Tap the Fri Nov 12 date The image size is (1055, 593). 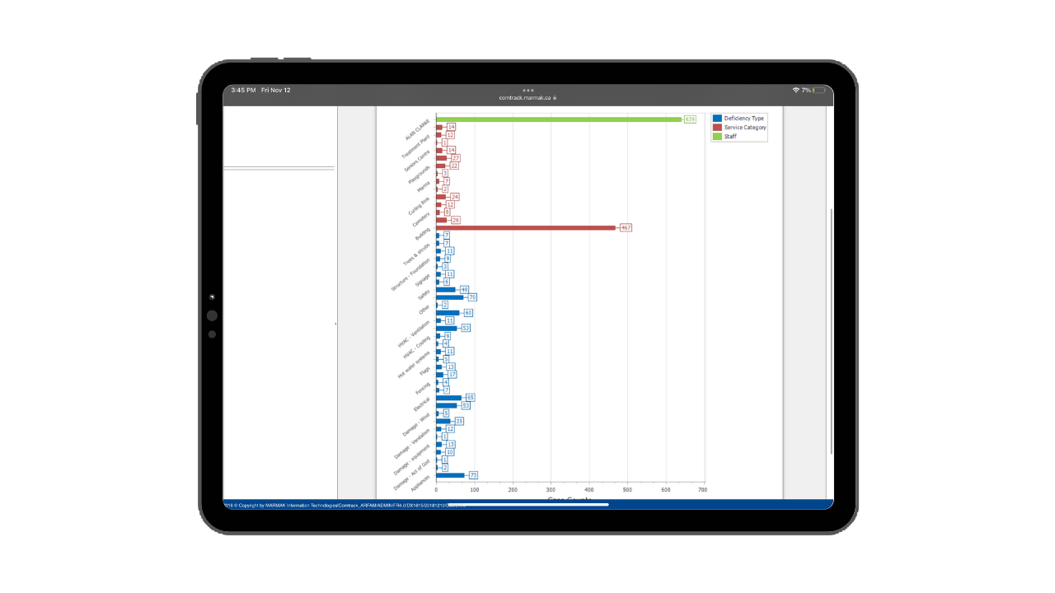pos(276,90)
